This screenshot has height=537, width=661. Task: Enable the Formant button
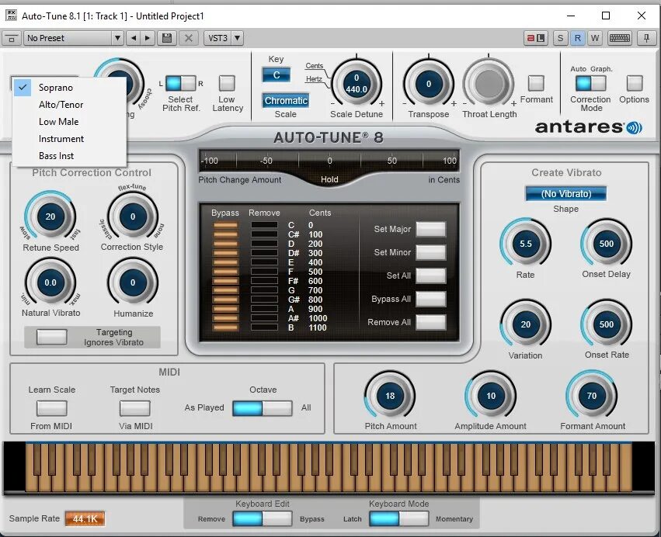point(536,83)
